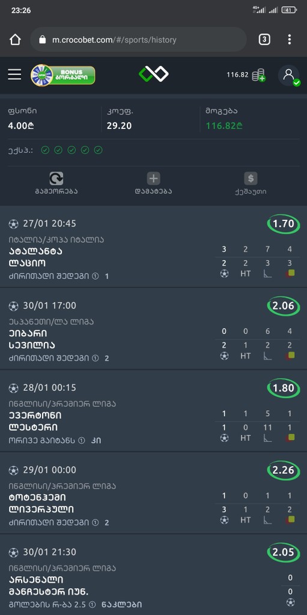307x615 pixels.
Task: Tap the Crocobet logo
Action: coord(154,74)
